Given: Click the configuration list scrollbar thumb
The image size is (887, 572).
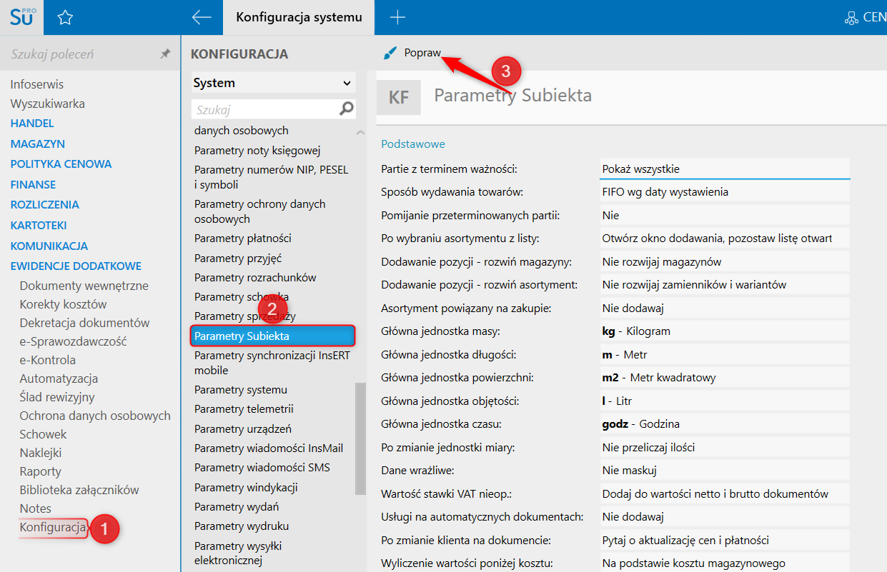Looking at the screenshot, I should tap(361, 438).
